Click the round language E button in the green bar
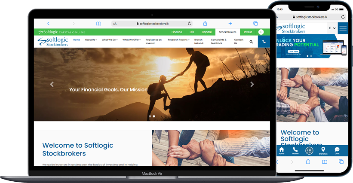Screen dimensions: 353x183 pos(261,32)
